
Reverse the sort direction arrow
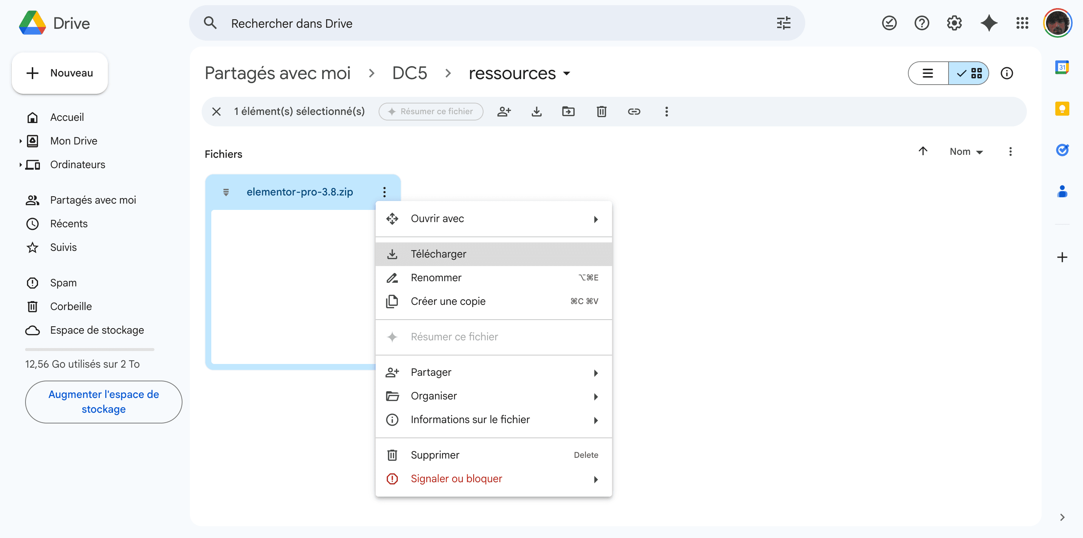923,151
